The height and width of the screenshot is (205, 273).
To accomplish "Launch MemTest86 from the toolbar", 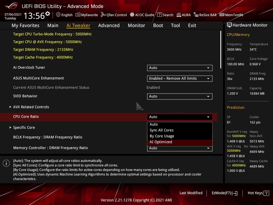I will pyautogui.click(x=222, y=15).
